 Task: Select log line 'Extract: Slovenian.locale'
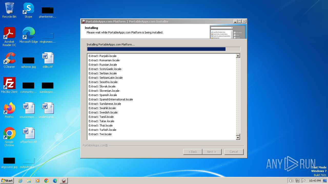[104, 91]
